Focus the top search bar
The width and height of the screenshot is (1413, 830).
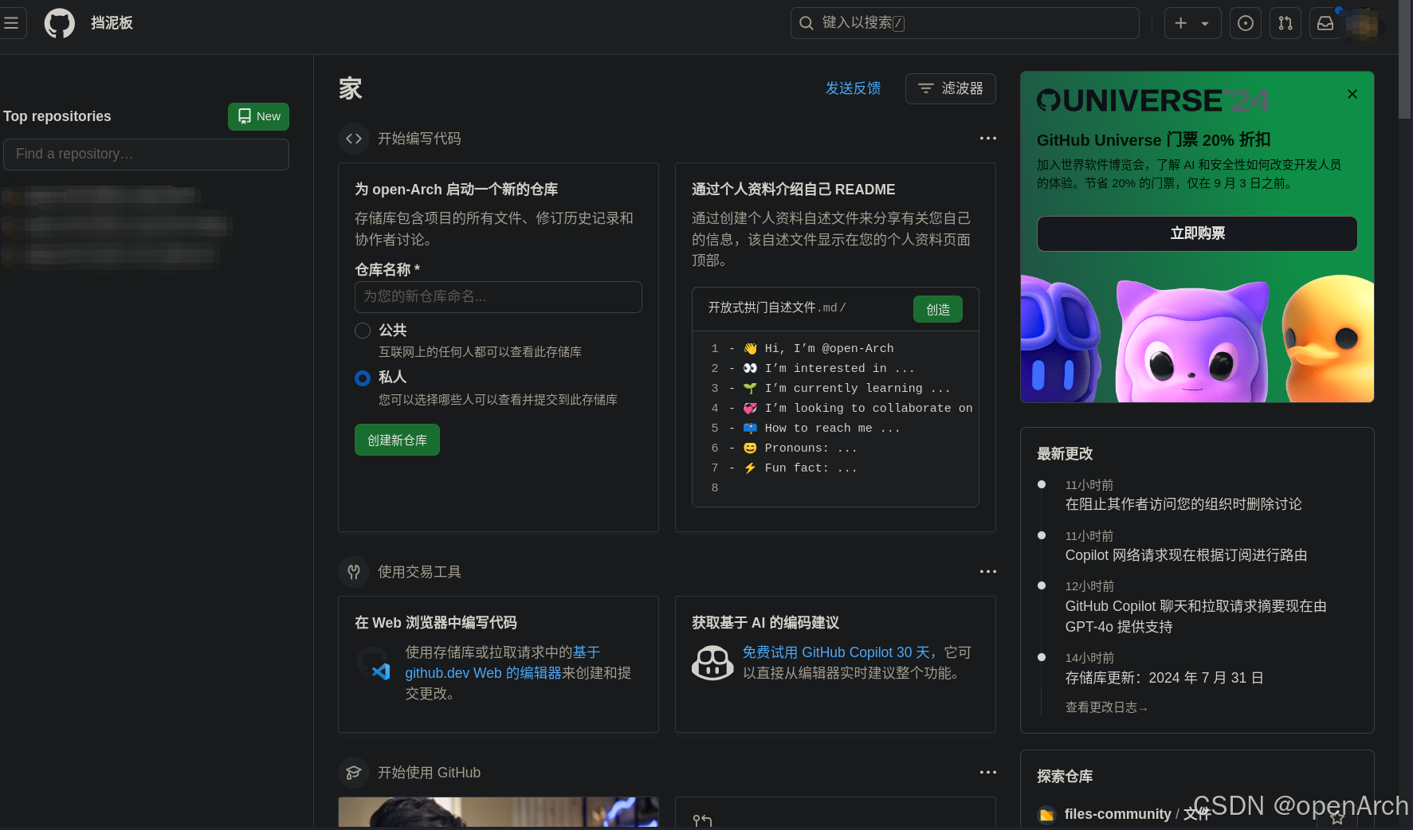tap(964, 23)
